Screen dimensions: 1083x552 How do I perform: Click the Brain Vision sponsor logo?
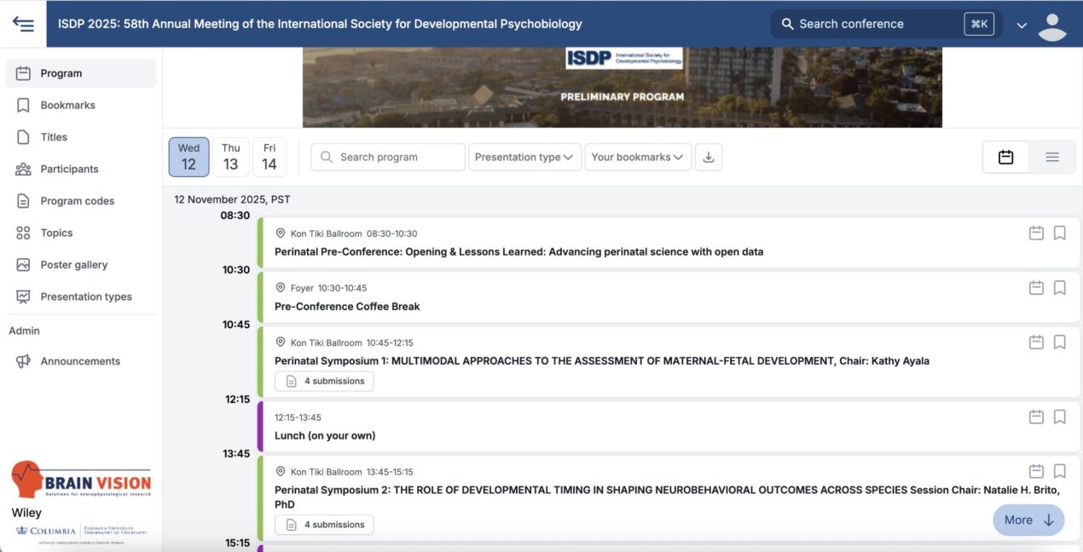tap(81, 480)
